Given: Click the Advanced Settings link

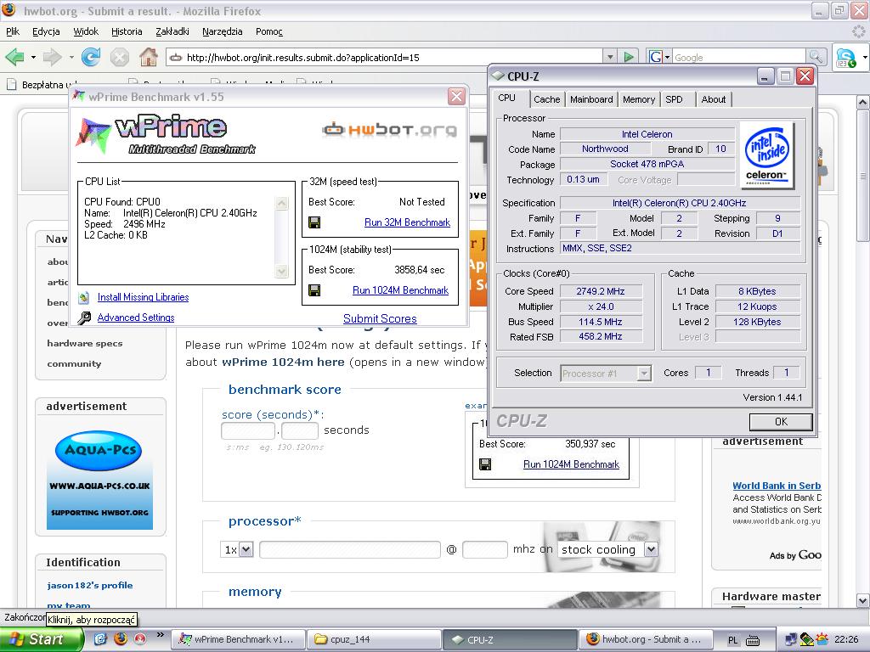Looking at the screenshot, I should pos(136,318).
